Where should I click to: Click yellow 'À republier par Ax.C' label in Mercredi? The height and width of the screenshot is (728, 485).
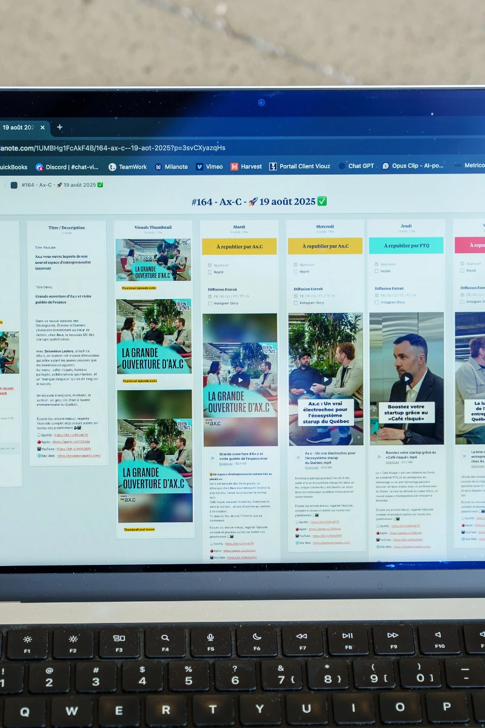pos(325,246)
